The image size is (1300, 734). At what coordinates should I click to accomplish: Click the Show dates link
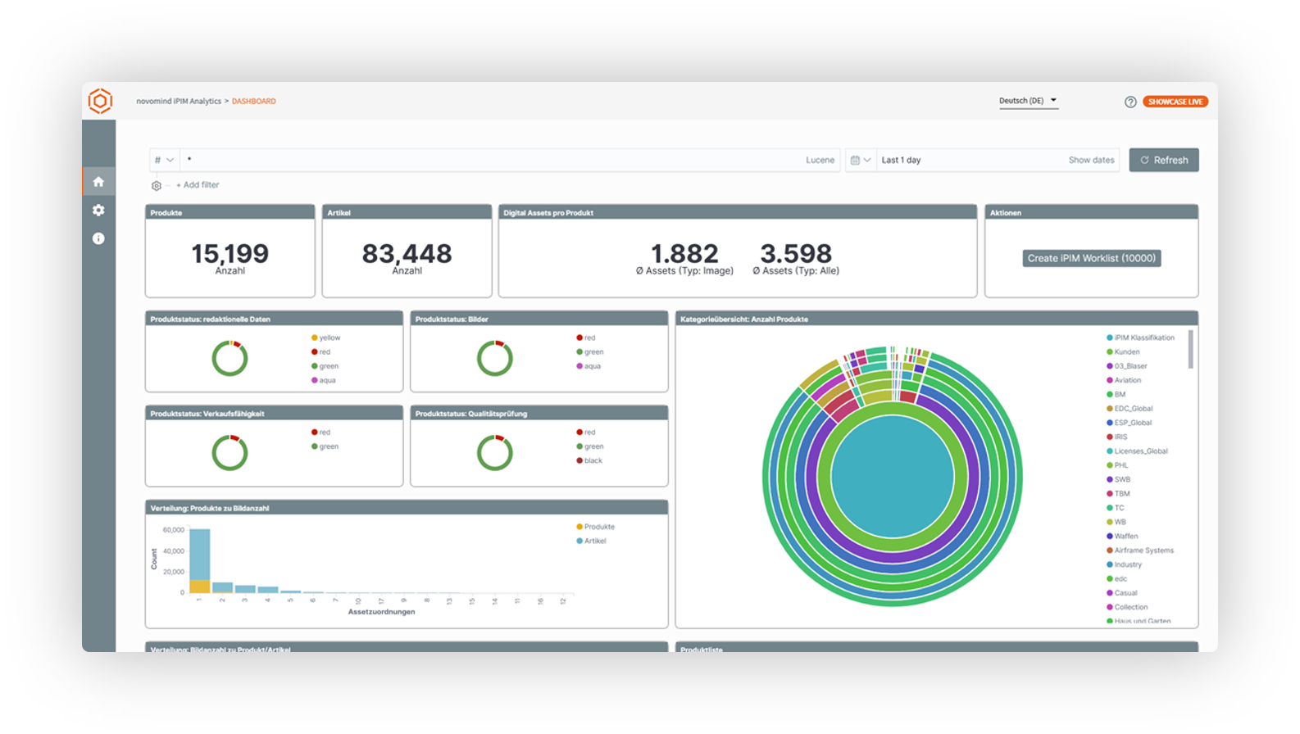1091,161
